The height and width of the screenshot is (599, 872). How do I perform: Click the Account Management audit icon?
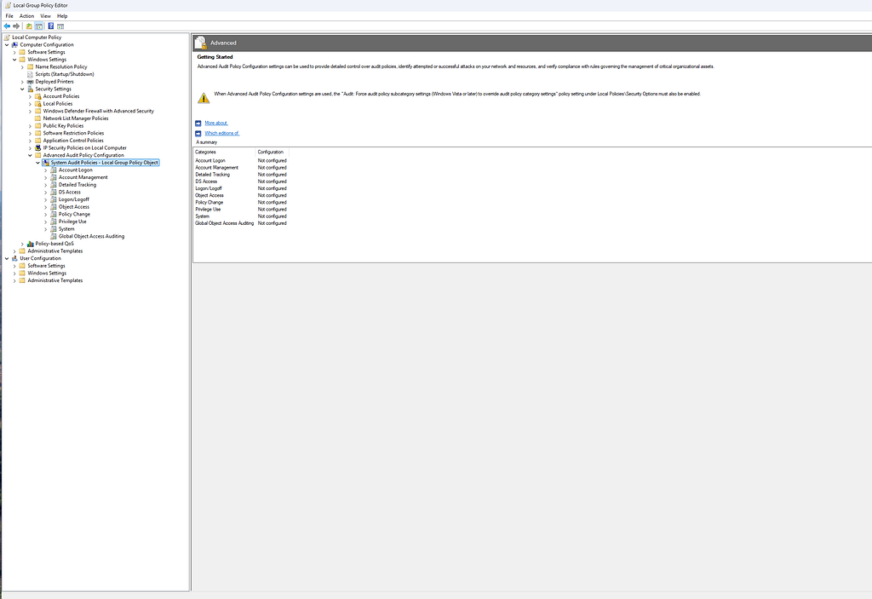(x=54, y=177)
